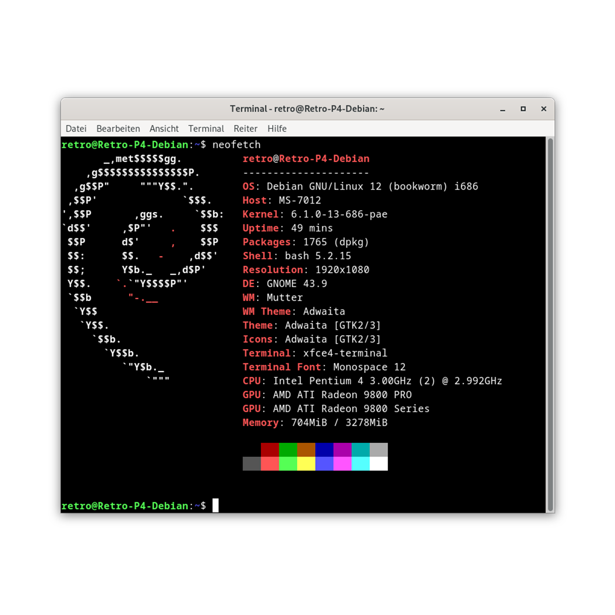Click the bright yellow color block
Viewport: 615px width, 615px height.
306,464
